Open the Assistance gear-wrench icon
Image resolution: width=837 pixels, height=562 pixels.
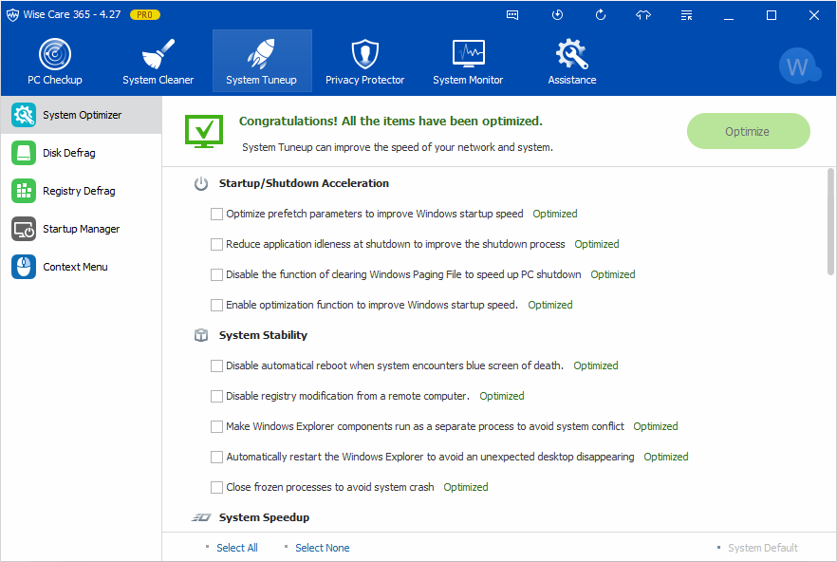pyautogui.click(x=571, y=54)
